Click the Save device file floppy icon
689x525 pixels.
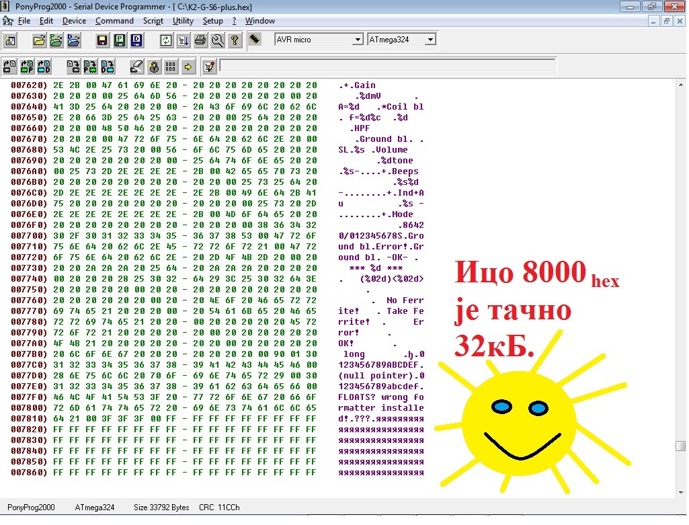(x=102, y=40)
